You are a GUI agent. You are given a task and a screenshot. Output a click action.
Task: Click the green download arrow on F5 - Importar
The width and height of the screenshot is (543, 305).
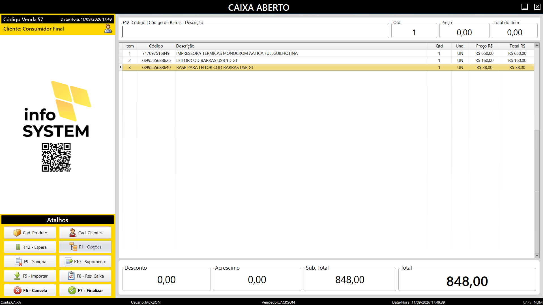point(17,276)
